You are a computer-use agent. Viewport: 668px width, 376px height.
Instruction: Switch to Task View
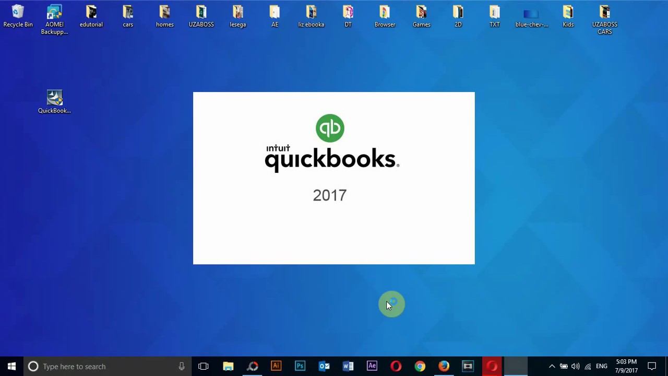pos(203,366)
